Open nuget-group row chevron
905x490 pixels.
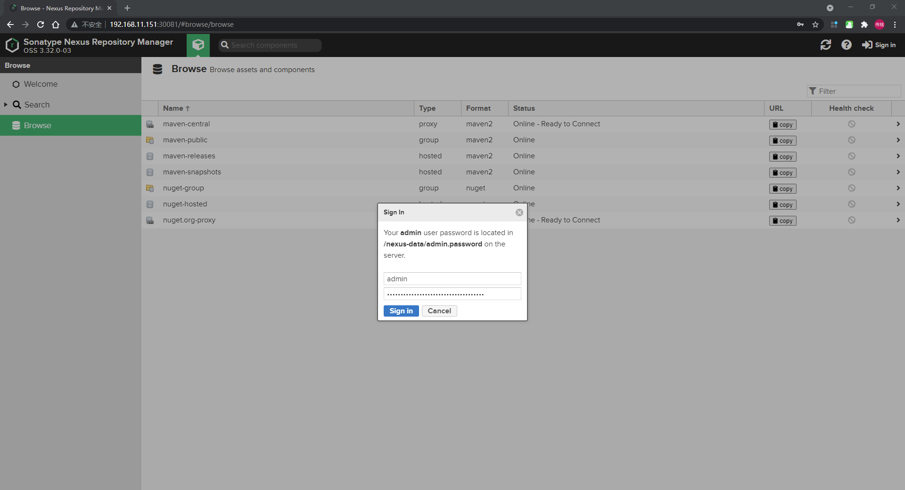click(898, 188)
